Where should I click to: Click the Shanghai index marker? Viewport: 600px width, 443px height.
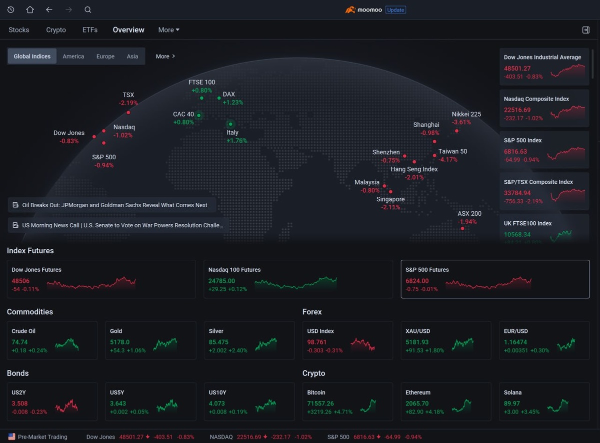435,142
